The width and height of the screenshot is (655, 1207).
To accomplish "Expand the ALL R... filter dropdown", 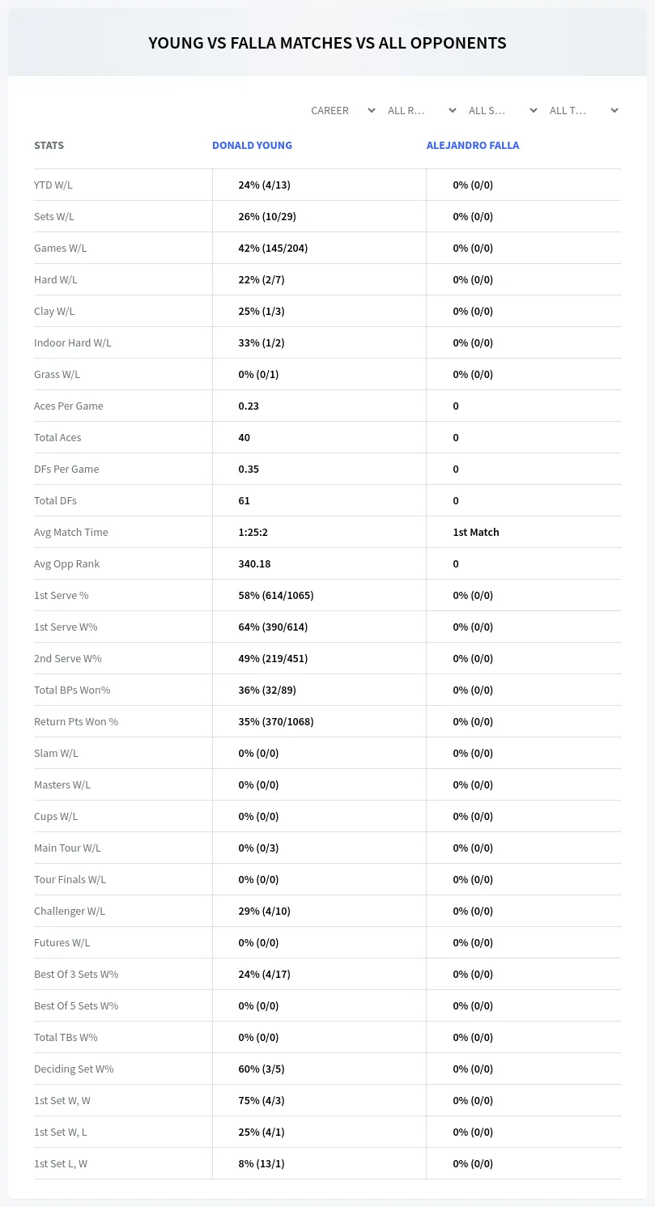I will click(x=420, y=110).
